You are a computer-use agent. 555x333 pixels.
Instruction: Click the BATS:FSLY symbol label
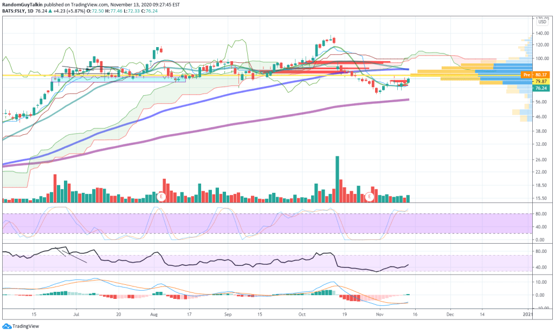click(15, 11)
